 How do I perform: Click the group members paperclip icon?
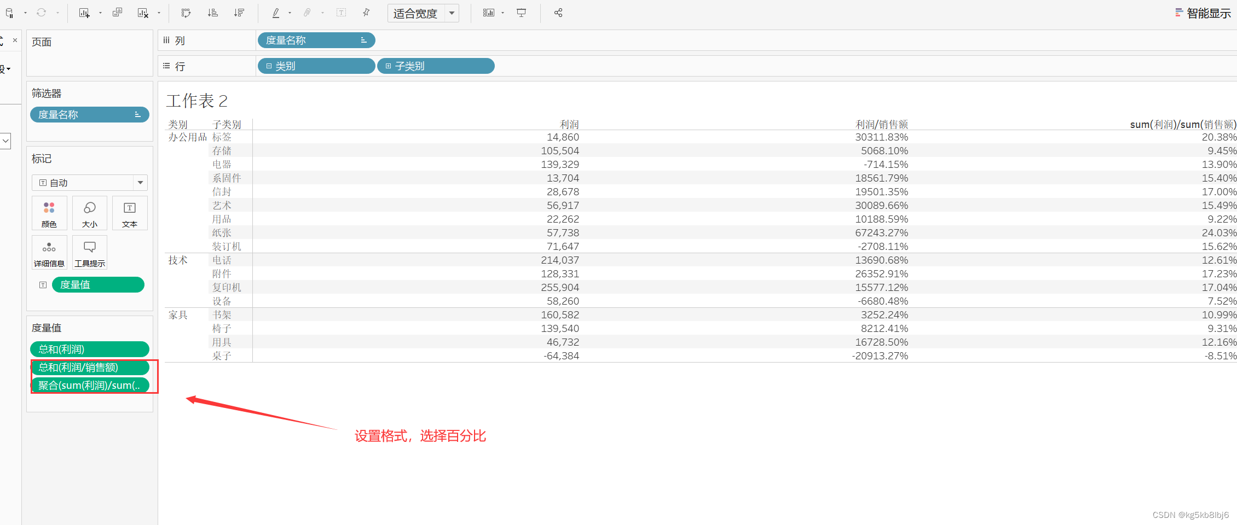pos(307,13)
